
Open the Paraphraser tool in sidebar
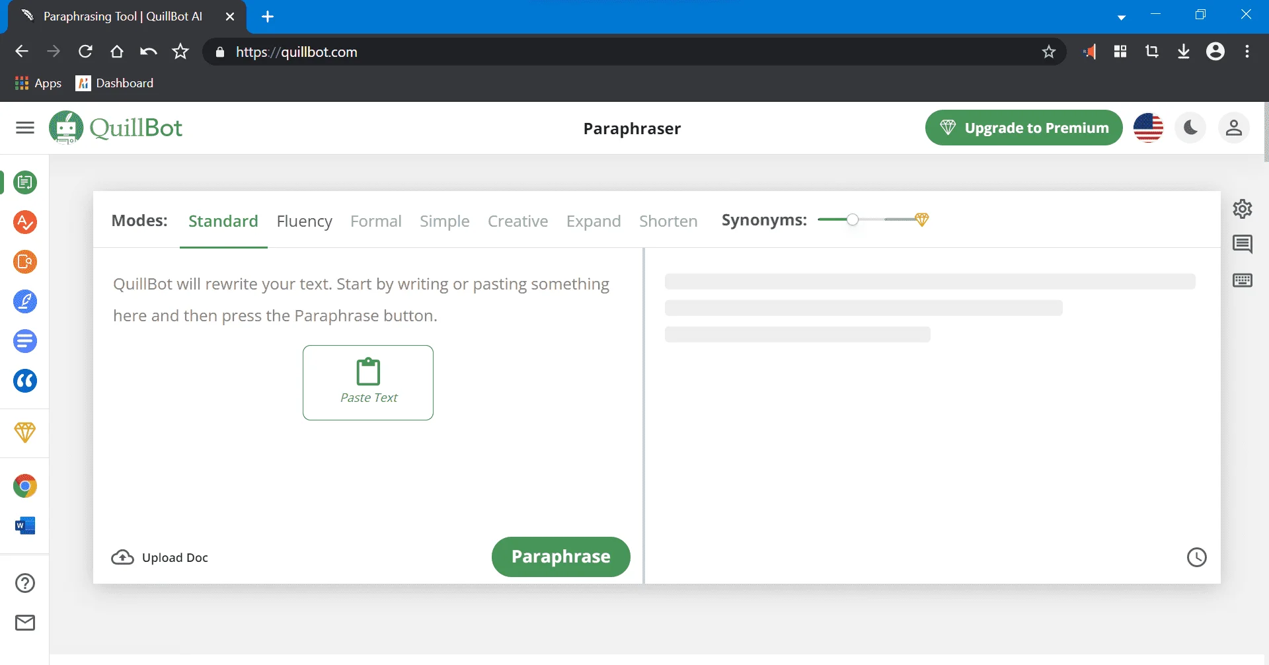point(25,182)
